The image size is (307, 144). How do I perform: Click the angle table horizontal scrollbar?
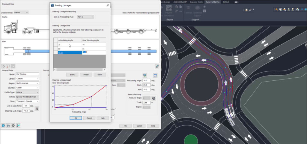(x=79, y=70)
